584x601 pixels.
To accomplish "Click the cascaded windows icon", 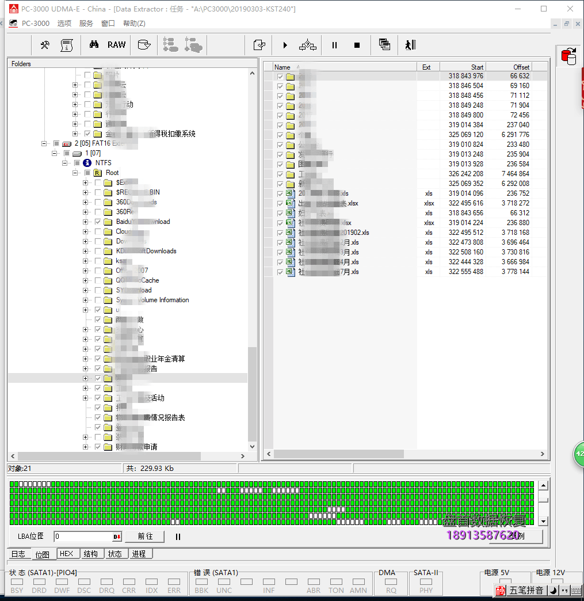I will point(384,44).
